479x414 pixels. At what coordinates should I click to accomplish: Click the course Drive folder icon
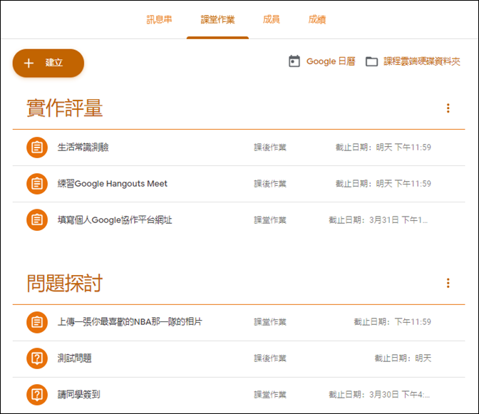pyautogui.click(x=372, y=62)
